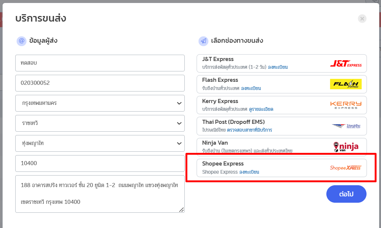Screen dimensions: 381x228
Task: Expand the ราชเทวี district dropdown
Action: click(x=100, y=123)
